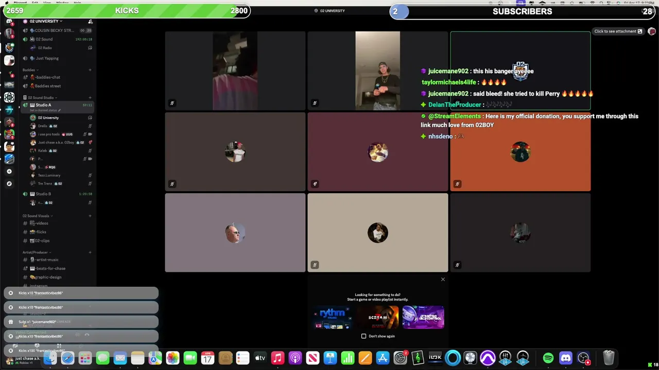Select user Tezz.Luminary in voice list

(x=61, y=175)
